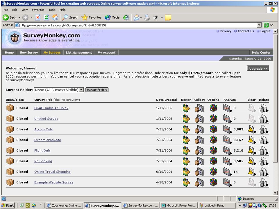
Task: Click the page vertical scrollbar thumb
Action: pos(275,98)
